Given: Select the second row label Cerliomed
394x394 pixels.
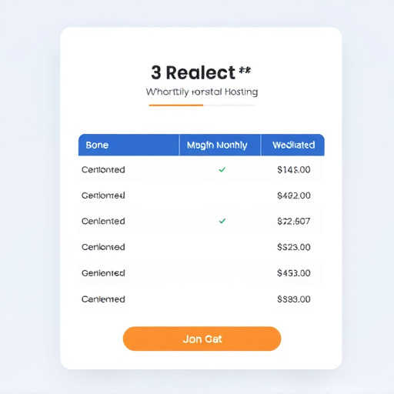Looking at the screenshot, I should pyautogui.click(x=103, y=195).
